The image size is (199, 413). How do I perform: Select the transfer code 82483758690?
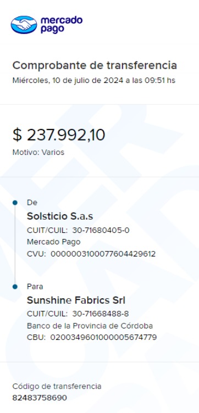tap(40, 398)
